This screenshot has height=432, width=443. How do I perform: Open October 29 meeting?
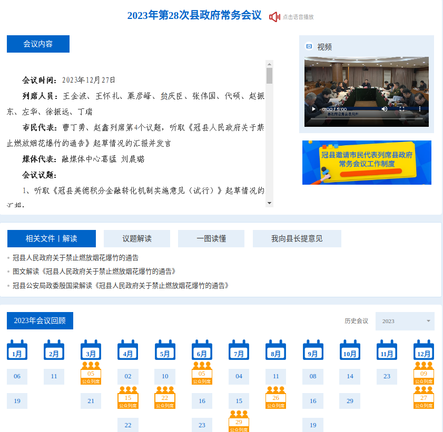coord(350,401)
